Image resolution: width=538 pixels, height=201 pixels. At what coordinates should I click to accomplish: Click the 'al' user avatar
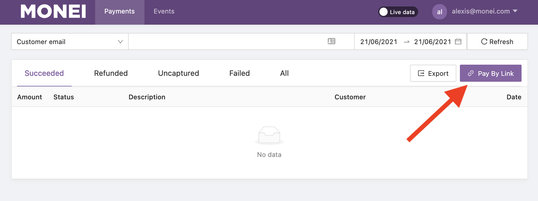(x=439, y=12)
